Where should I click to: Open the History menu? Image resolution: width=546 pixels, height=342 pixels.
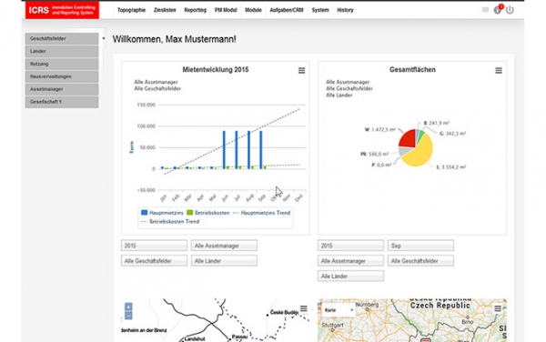tap(345, 10)
